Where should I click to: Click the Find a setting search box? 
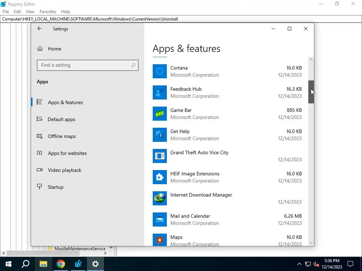[x=88, y=65]
